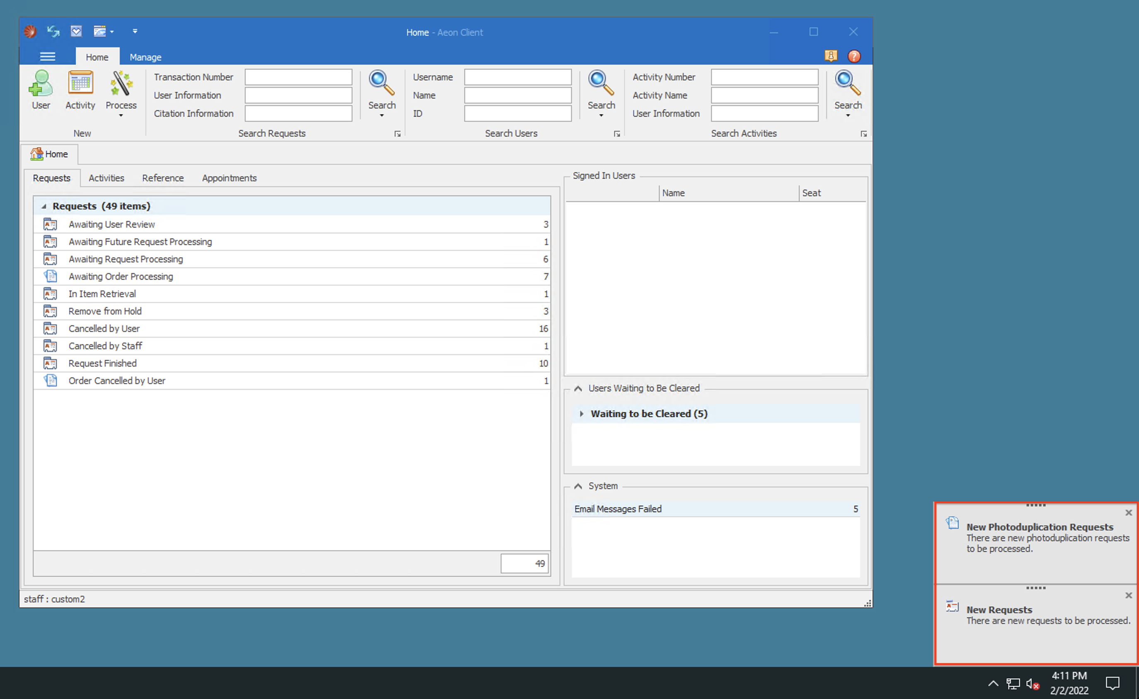The height and width of the screenshot is (699, 1139).
Task: Open the Activities tab
Action: pos(106,178)
